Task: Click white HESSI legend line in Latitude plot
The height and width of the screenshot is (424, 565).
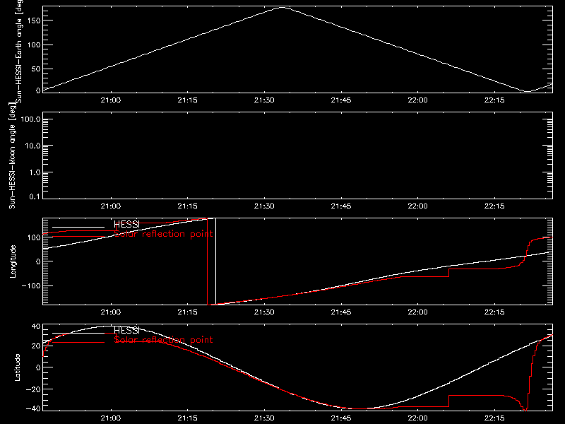Action: [x=78, y=333]
